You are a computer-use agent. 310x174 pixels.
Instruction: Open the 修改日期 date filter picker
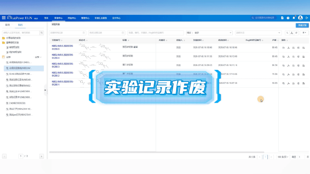click(x=107, y=33)
